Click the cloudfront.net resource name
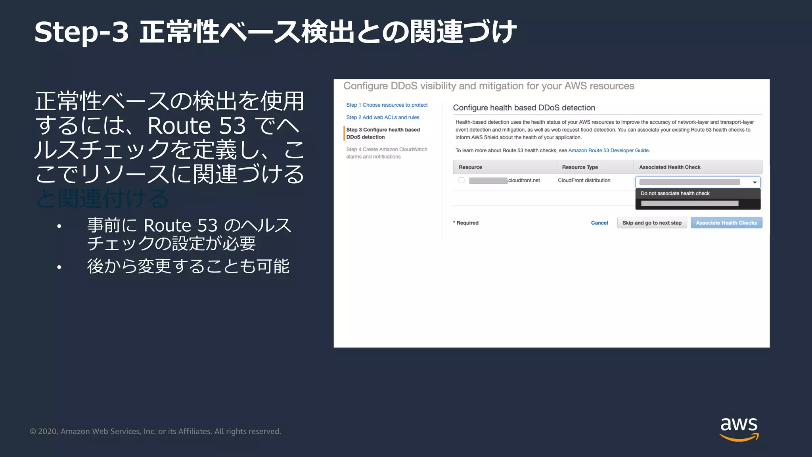This screenshot has width=812, height=457. 505,180
